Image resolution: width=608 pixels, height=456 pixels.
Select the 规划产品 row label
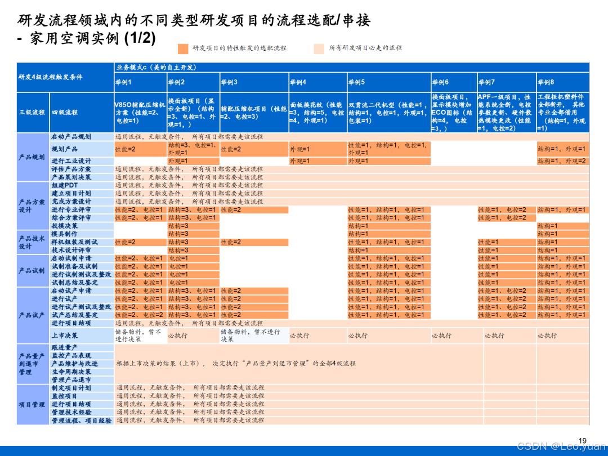coord(82,149)
